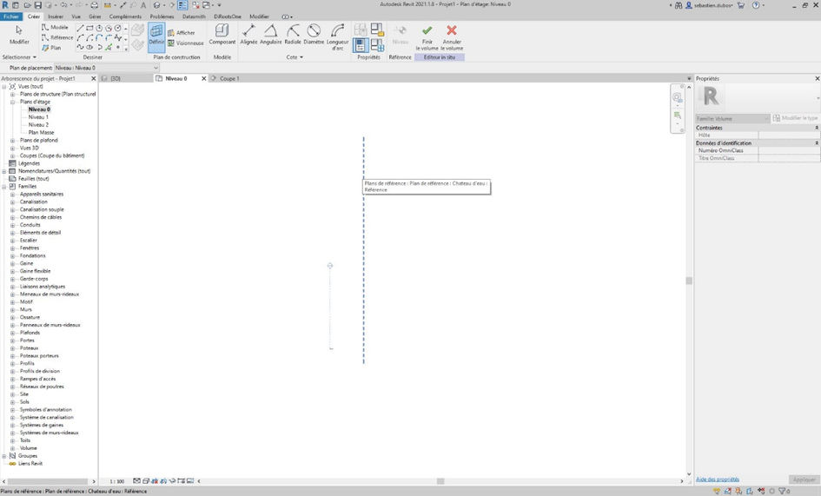Screen dimensions: 821x496
Task: Toggle the Visionneuse work plane viewer
Action: [185, 43]
